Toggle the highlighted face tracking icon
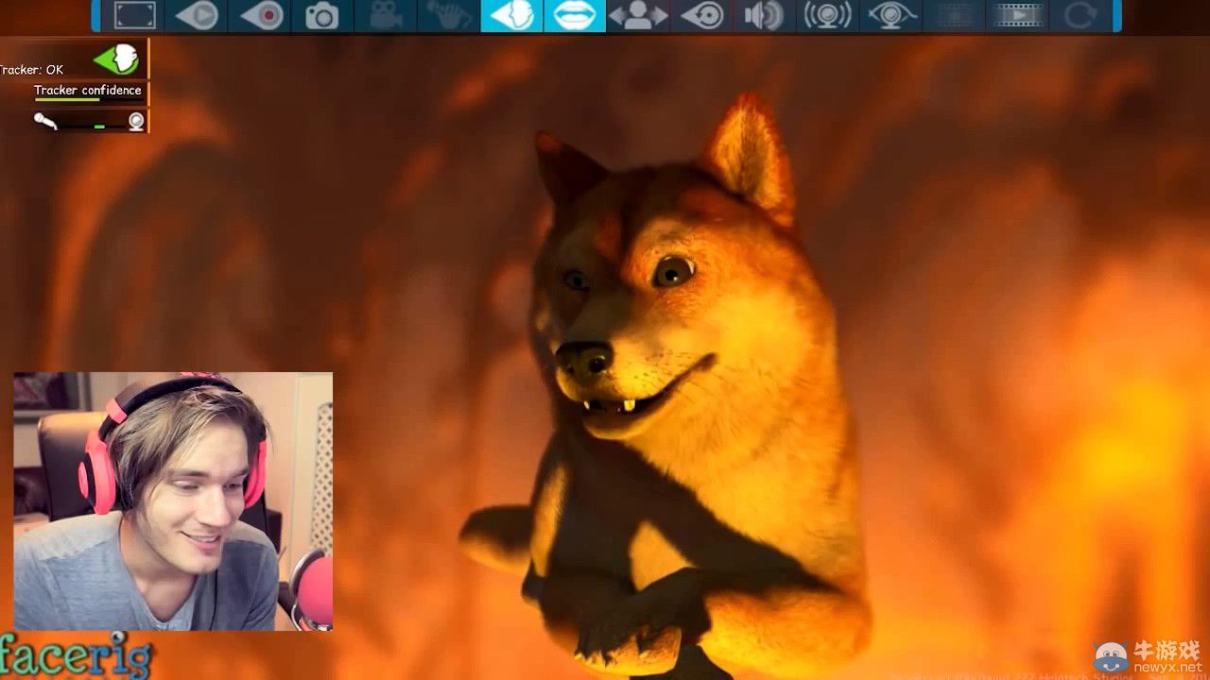Screen dimensions: 1210x680 pos(511,15)
